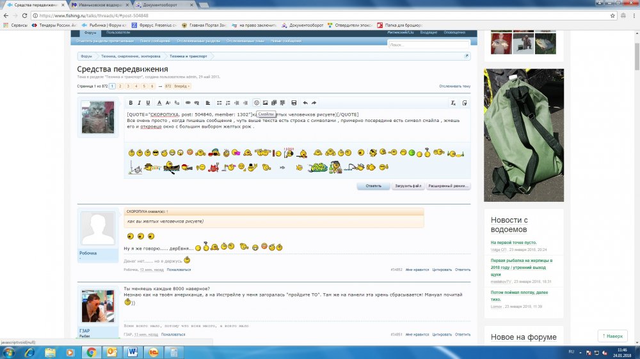Open the Пользователи navigation tab
Screen dimensions: 640x359
coord(118,32)
